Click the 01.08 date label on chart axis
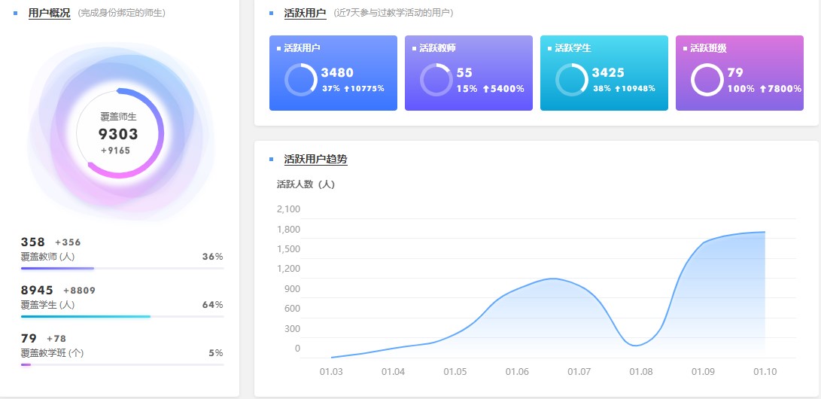Viewport: 821px width, 399px height. [641, 372]
